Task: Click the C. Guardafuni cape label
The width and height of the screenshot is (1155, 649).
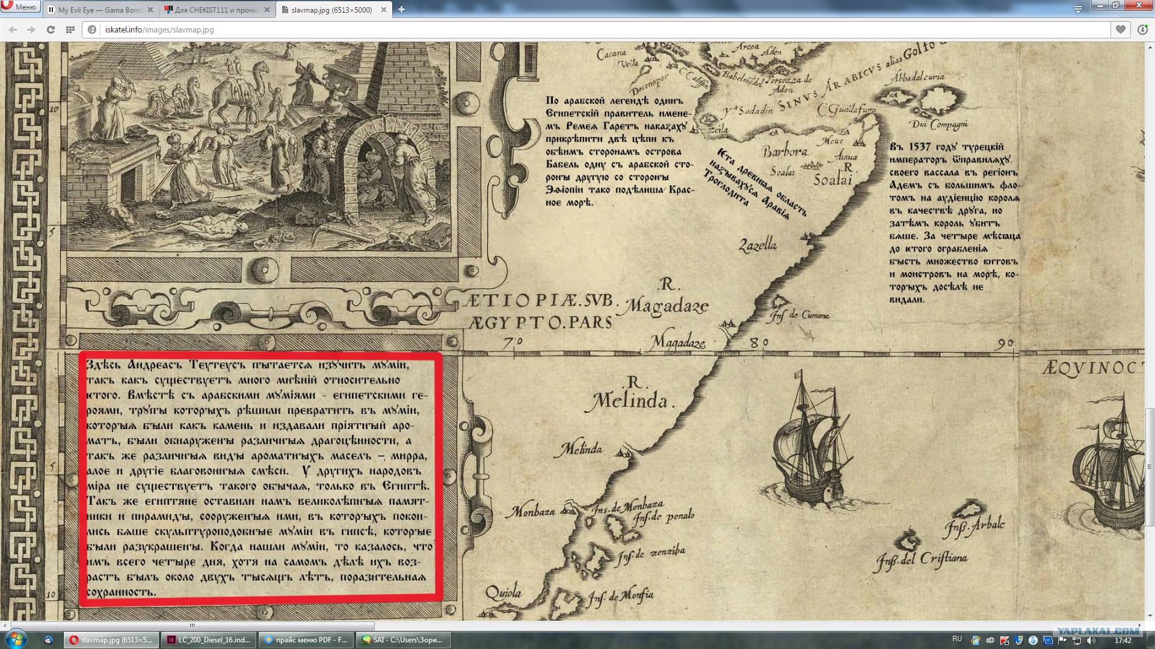Action: coord(847,109)
